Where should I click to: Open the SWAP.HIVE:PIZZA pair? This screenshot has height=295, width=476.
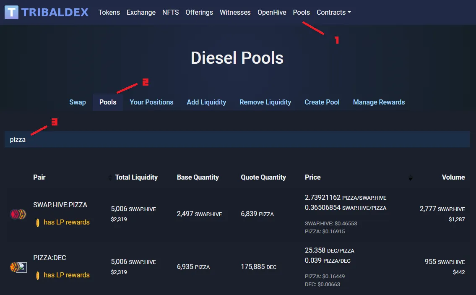coord(60,205)
